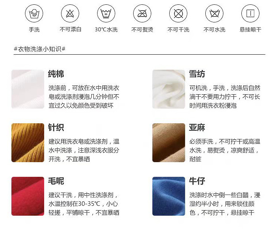The image size is (276, 230).
Task: Open the white cotton fabric thumbnail
Action: click(28, 89)
